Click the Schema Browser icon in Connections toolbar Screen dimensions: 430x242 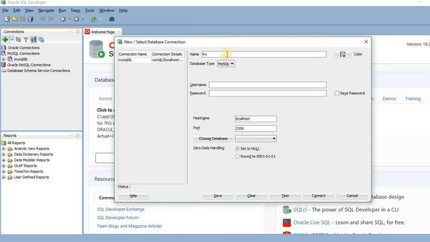point(34,40)
